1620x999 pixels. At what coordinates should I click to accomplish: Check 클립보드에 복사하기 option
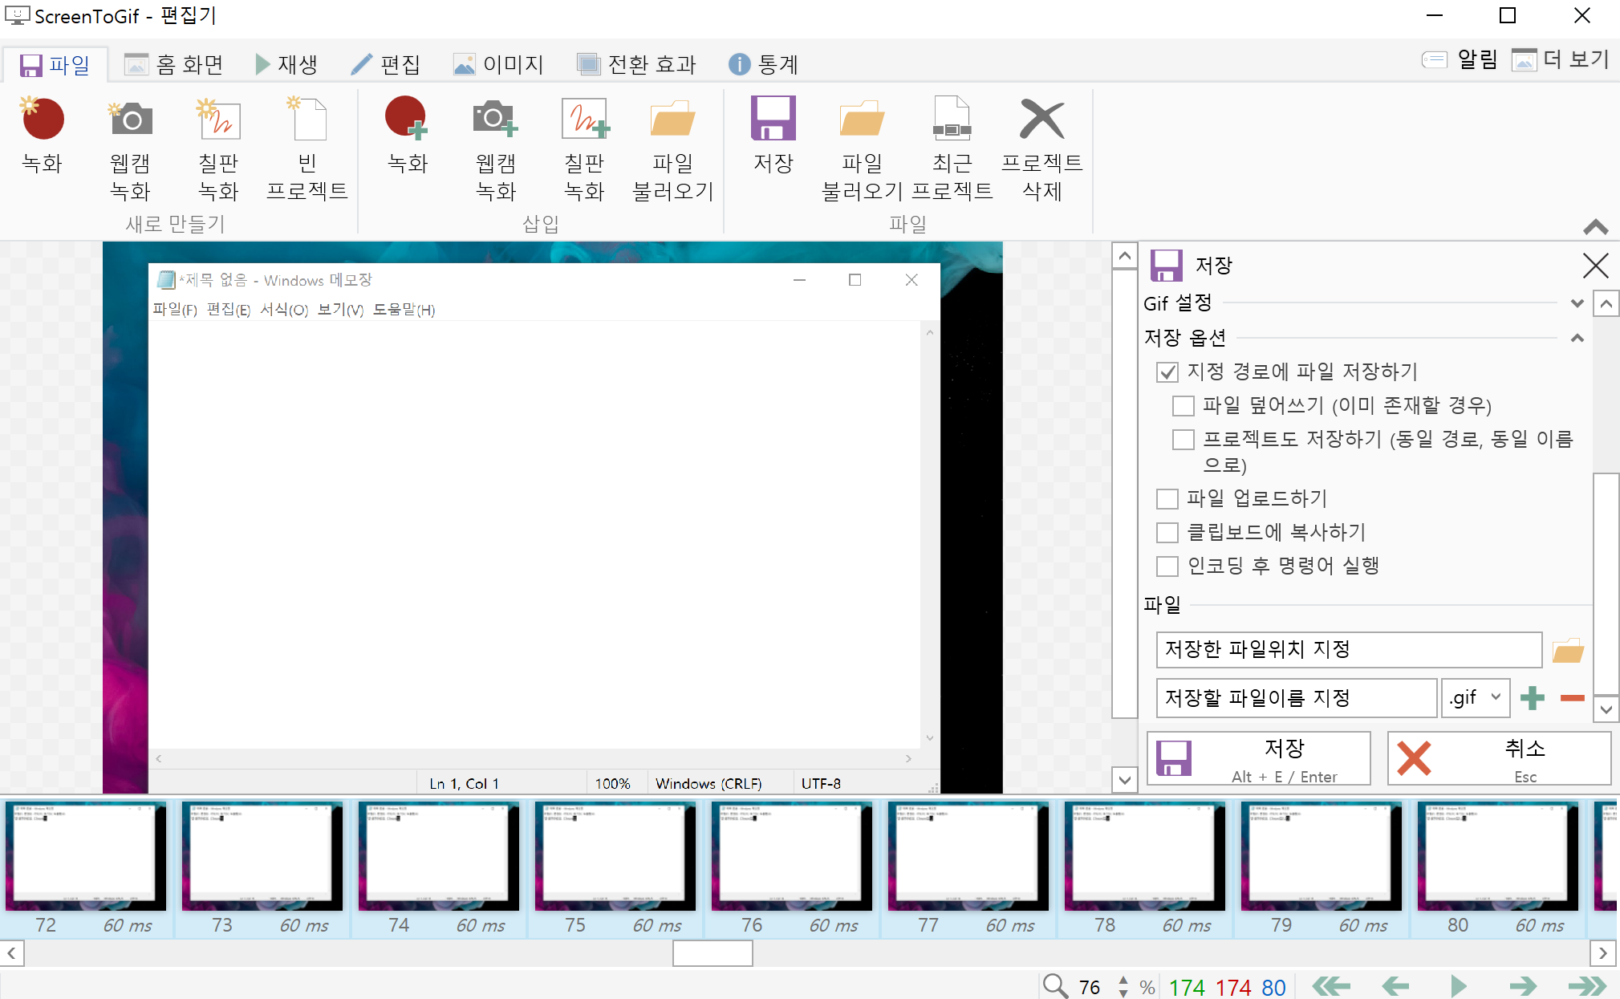click(x=1167, y=533)
